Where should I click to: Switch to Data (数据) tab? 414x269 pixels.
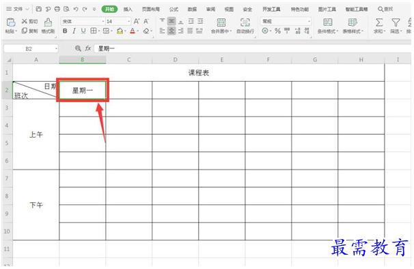coord(192,10)
